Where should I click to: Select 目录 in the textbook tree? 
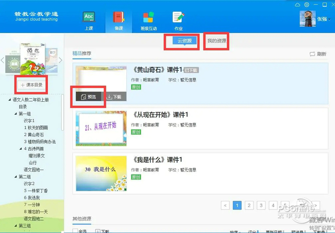(x=23, y=106)
